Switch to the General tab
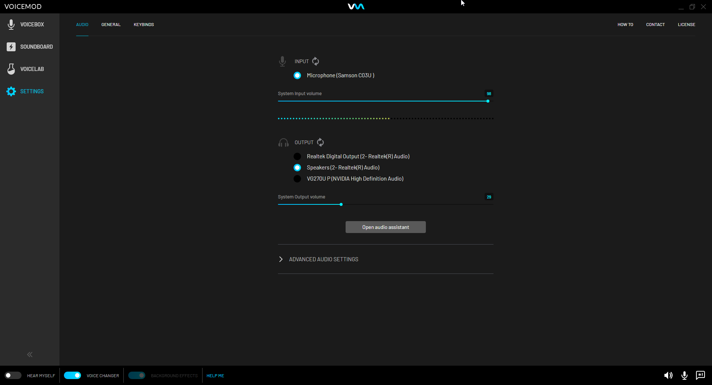Screen dimensions: 712x385 [111, 25]
